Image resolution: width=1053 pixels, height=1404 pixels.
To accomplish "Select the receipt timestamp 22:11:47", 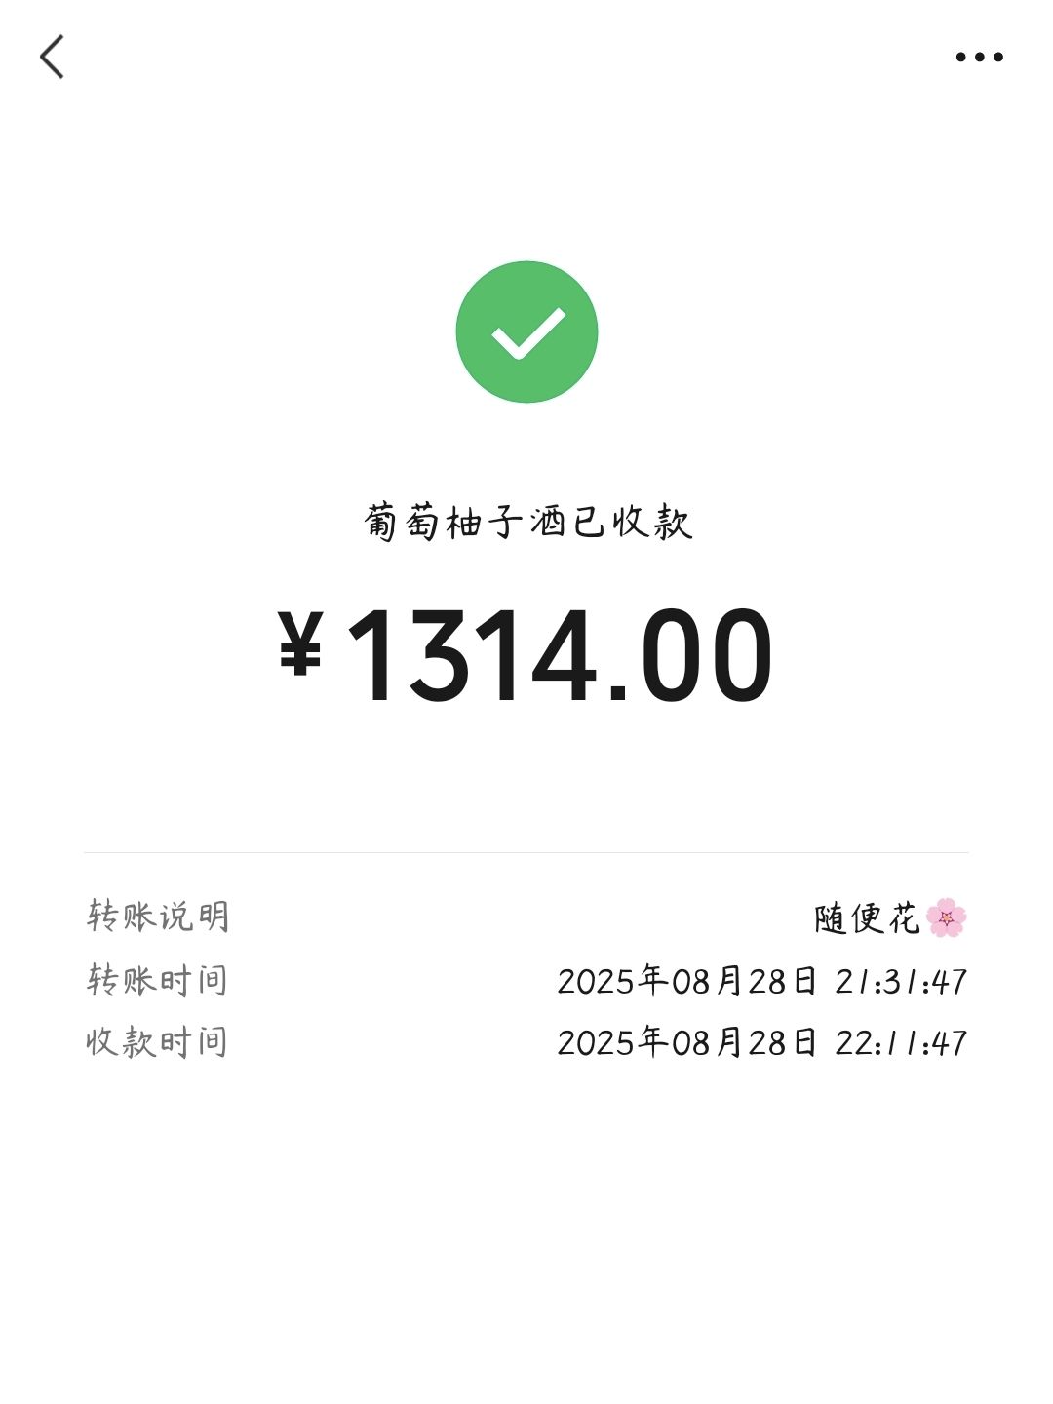I will point(901,1043).
